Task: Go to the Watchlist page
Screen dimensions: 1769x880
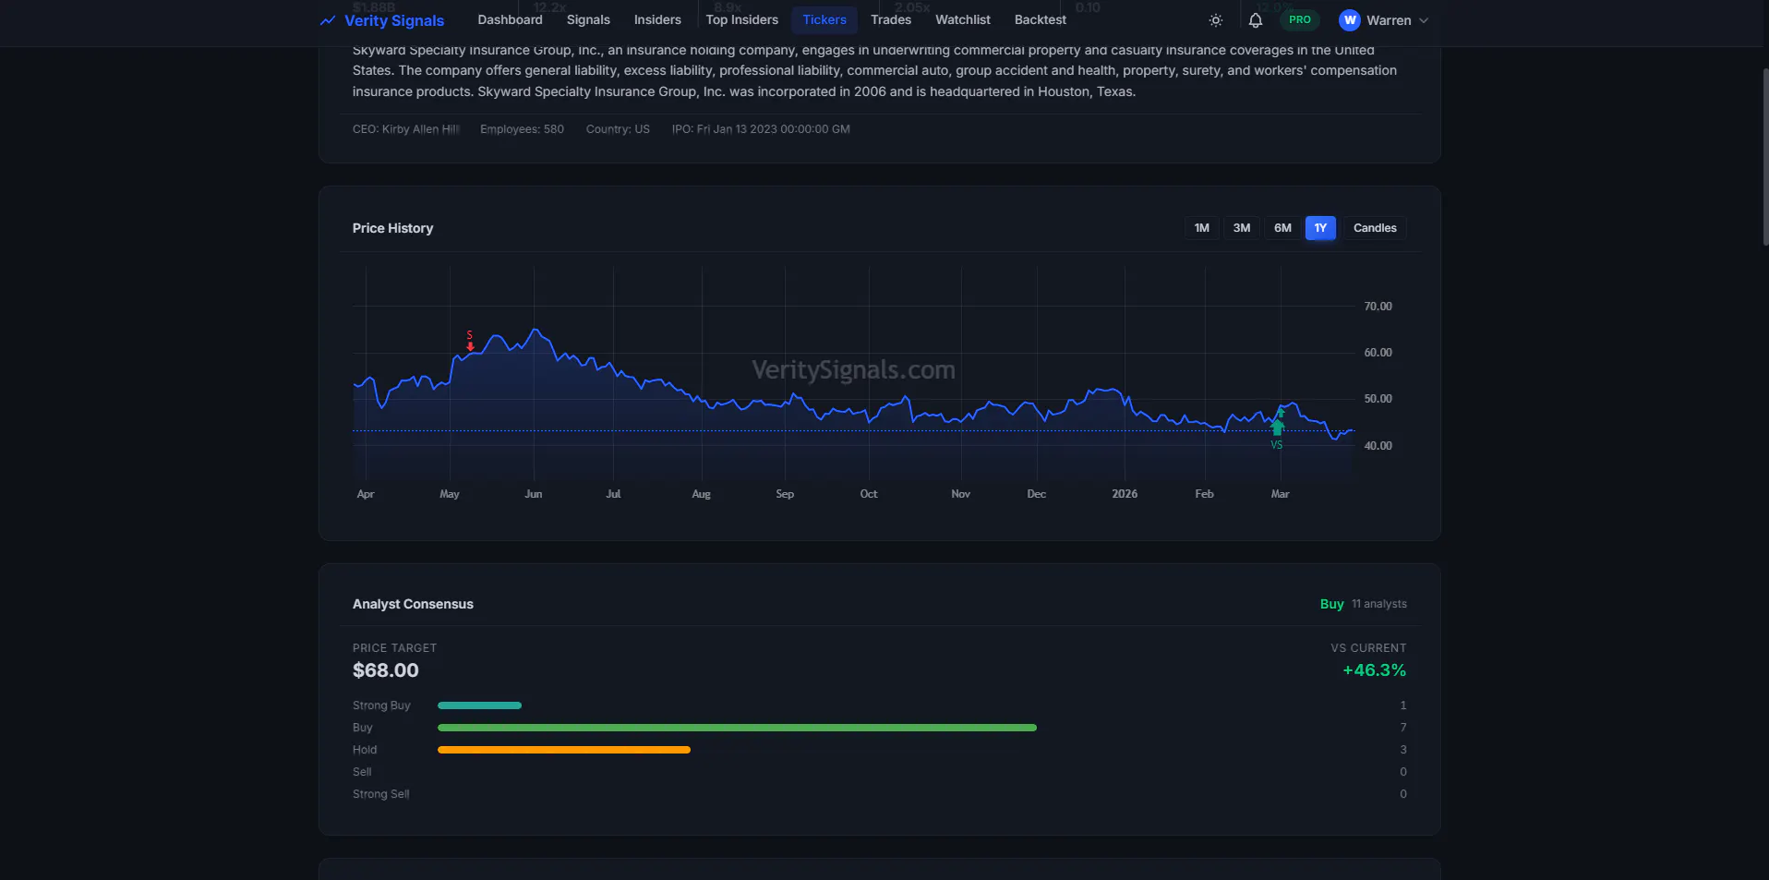Action: 963,19
